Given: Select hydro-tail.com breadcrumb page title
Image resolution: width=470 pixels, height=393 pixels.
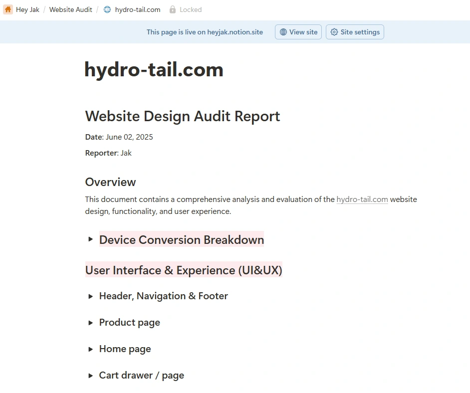Looking at the screenshot, I should pyautogui.click(x=138, y=9).
